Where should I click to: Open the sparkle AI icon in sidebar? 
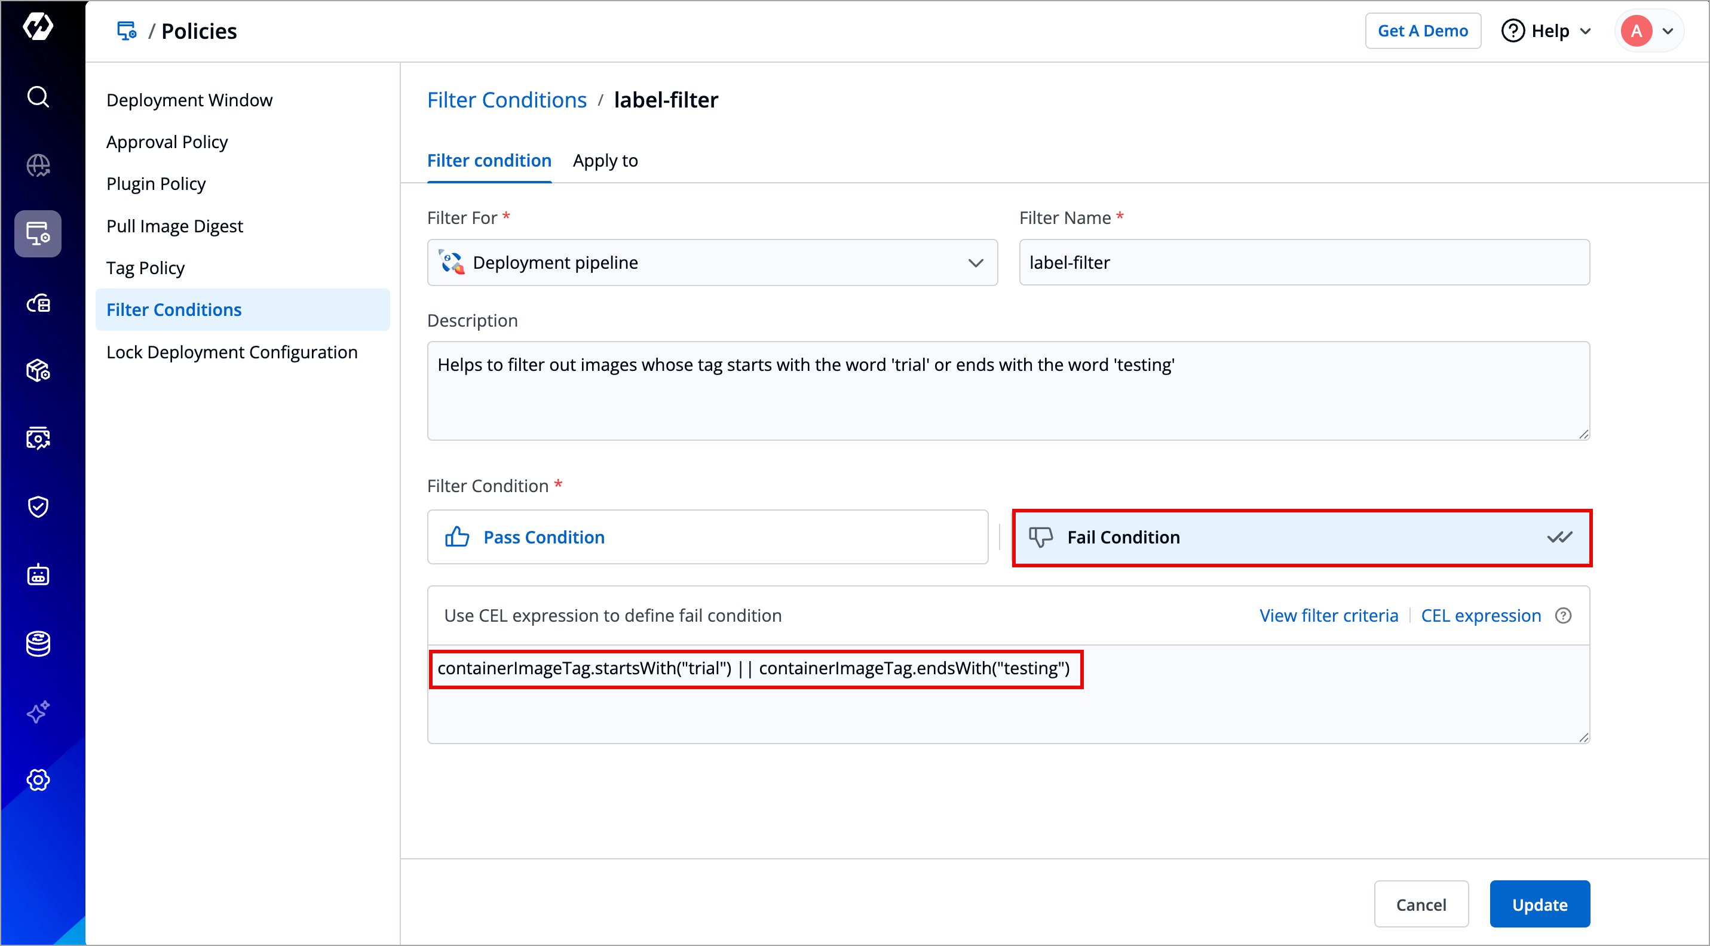click(x=38, y=712)
